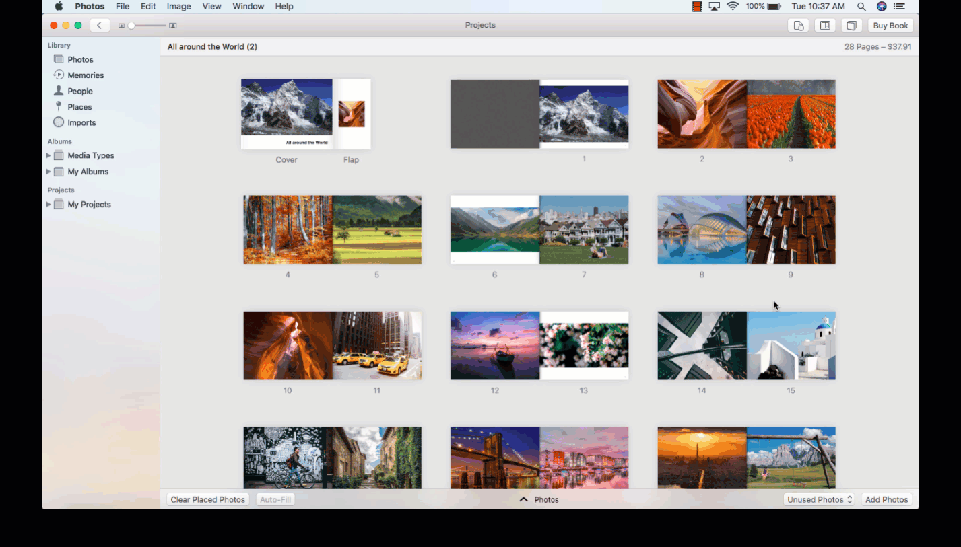Select People in the sidebar
Viewport: 961px width, 547px height.
80,91
